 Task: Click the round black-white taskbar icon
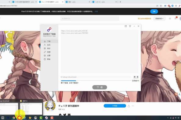click(35, 118)
